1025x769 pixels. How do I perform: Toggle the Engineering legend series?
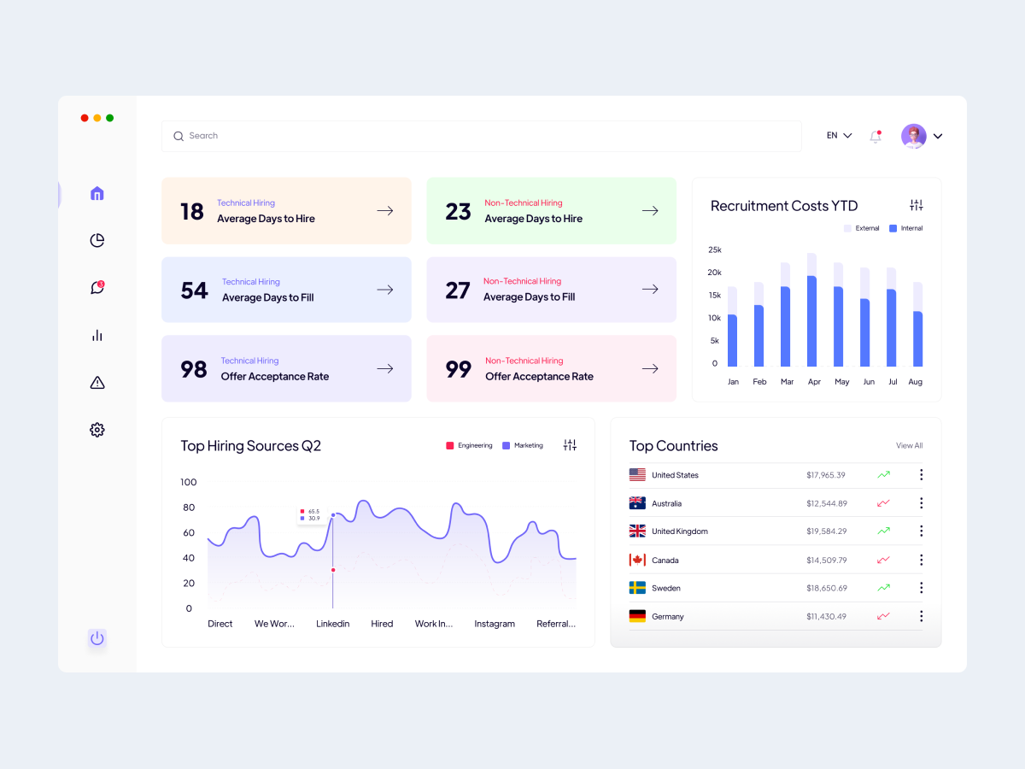coord(469,445)
